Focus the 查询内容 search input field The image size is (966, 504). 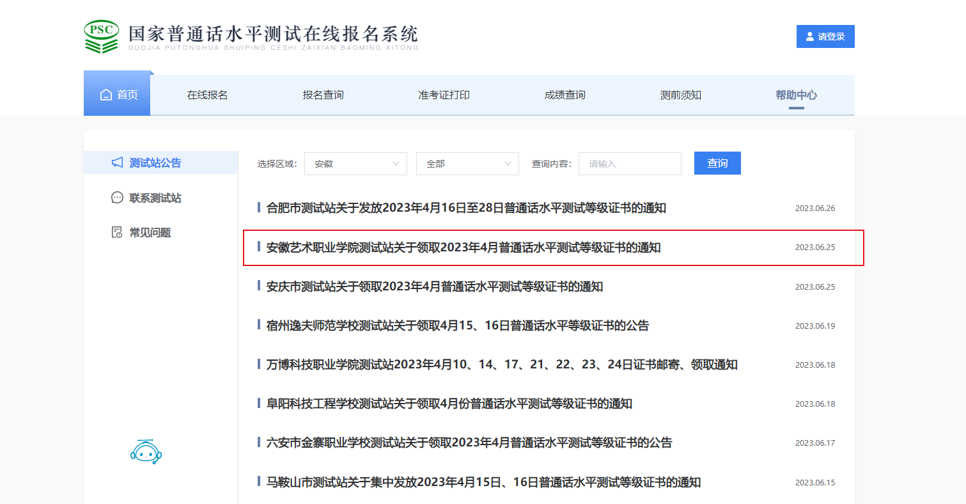tap(630, 164)
